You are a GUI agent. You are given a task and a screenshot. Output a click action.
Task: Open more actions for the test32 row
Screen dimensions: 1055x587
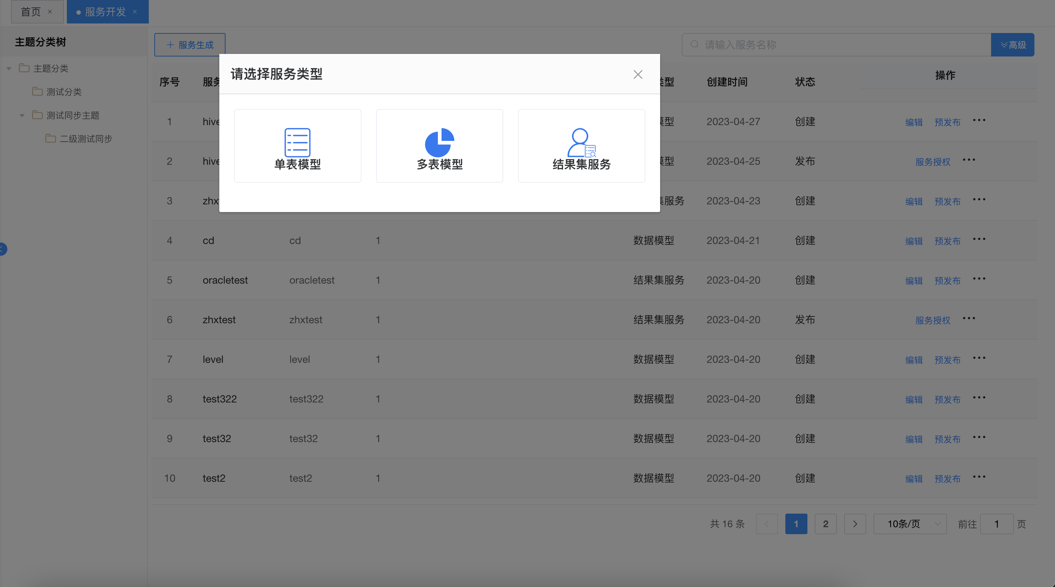coord(979,437)
